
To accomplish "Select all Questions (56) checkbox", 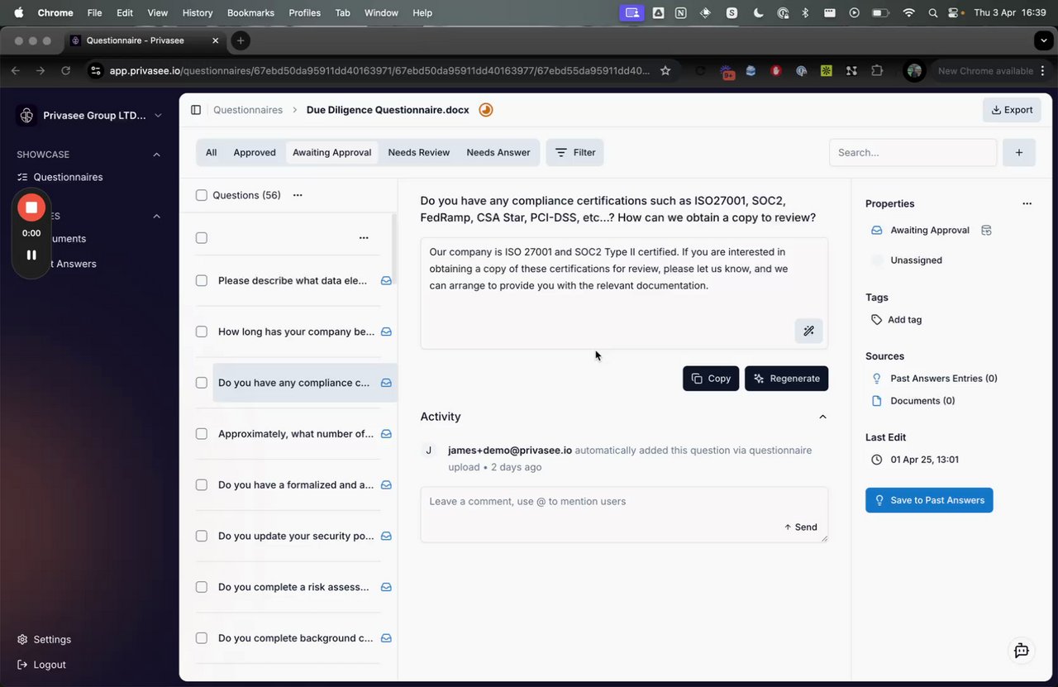I will click(x=202, y=196).
